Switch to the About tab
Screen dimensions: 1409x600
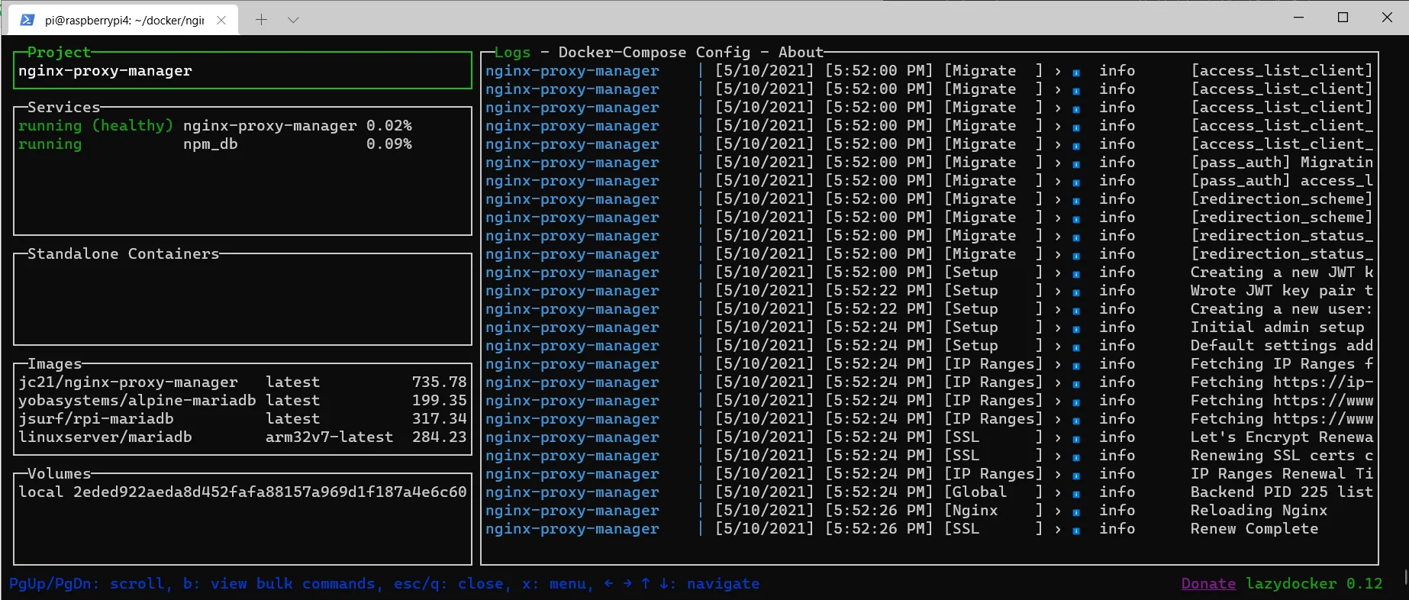coord(801,53)
